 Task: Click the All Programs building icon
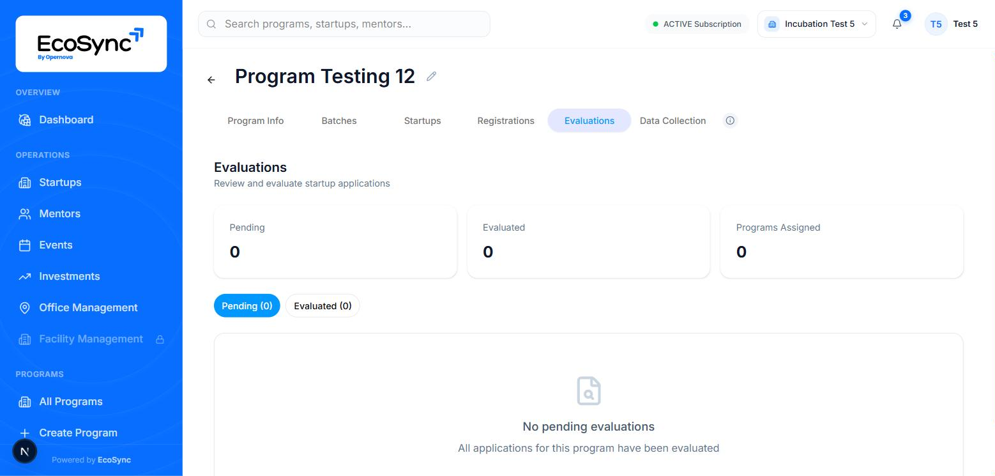25,402
